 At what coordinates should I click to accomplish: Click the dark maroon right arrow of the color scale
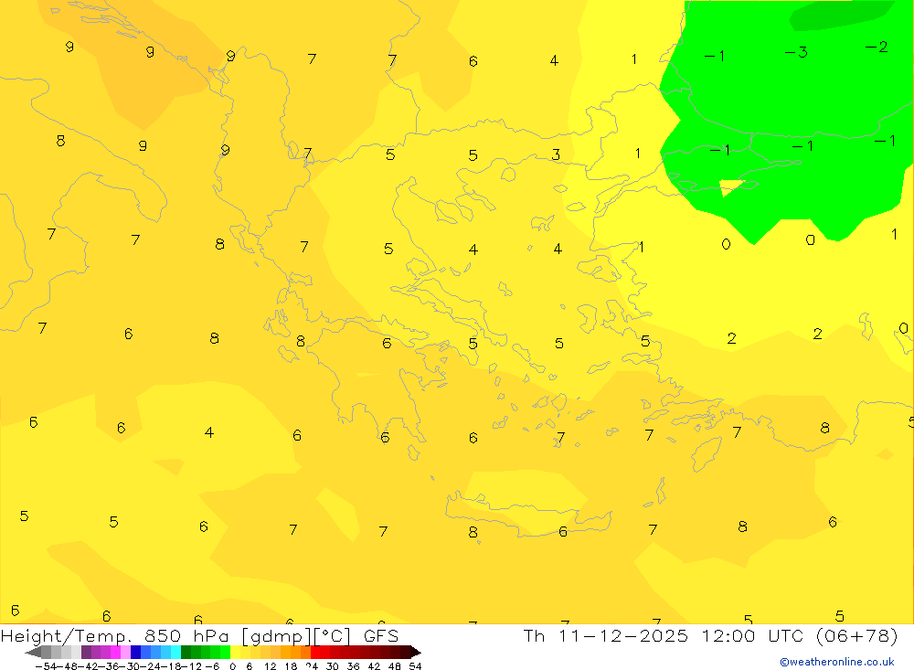coord(416,653)
